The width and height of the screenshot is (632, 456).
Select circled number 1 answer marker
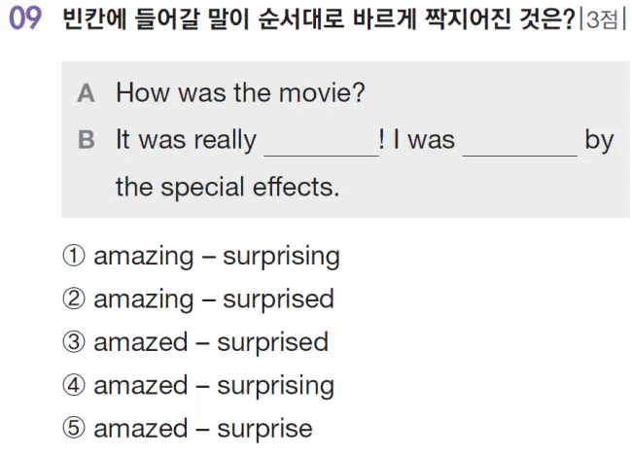(x=74, y=256)
